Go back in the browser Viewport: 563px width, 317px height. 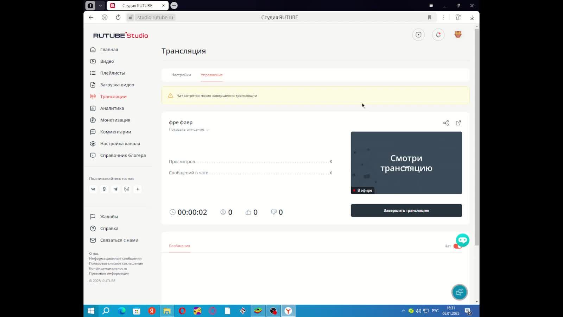(91, 17)
